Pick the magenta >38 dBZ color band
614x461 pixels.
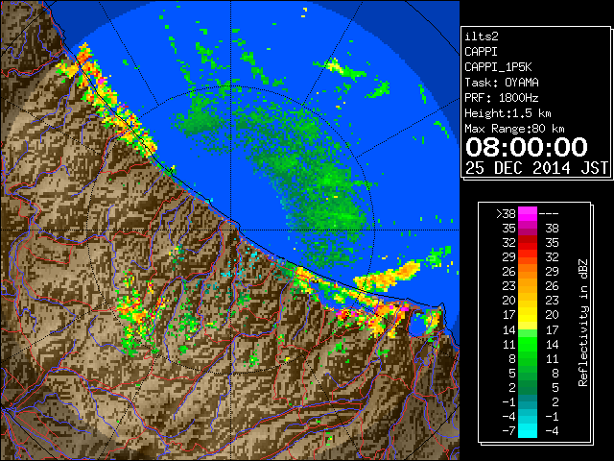pos(528,214)
